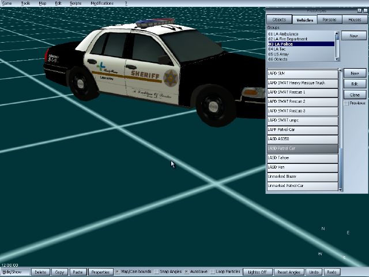Click the Hide/Show button
Viewport: 369px width, 277px height.
point(16,272)
